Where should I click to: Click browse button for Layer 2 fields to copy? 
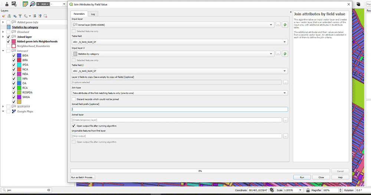[285, 82]
